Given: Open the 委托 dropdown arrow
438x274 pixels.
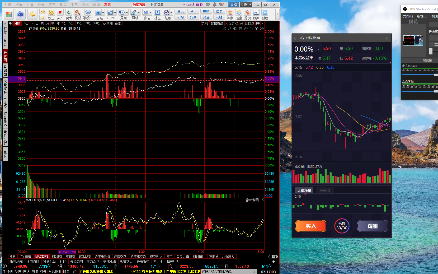Looking at the screenshot, I should click(250, 4).
